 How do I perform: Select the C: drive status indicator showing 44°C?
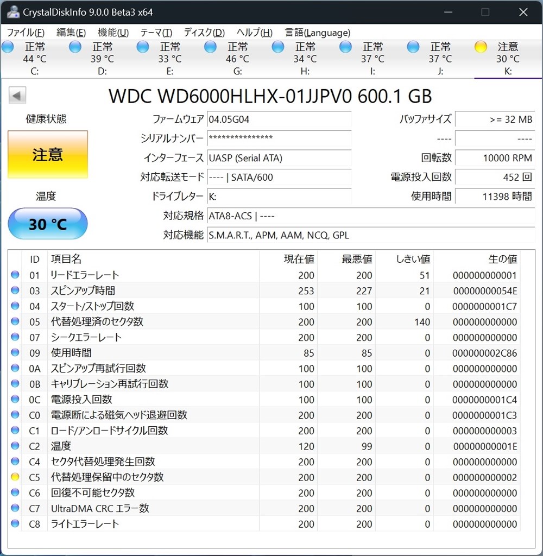8,47
